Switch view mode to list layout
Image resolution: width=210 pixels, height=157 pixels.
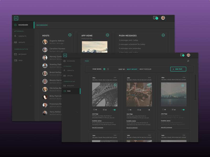point(108,69)
